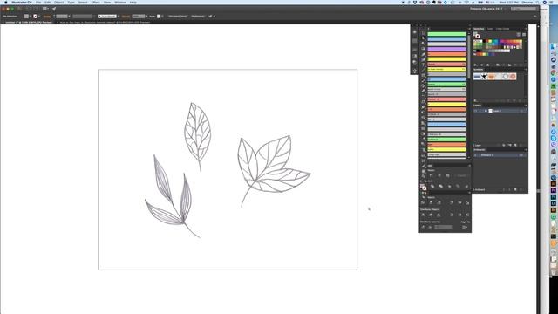Select the Type tool in the Tools panel
Viewport: 558px width, 314px height.
coord(423,65)
